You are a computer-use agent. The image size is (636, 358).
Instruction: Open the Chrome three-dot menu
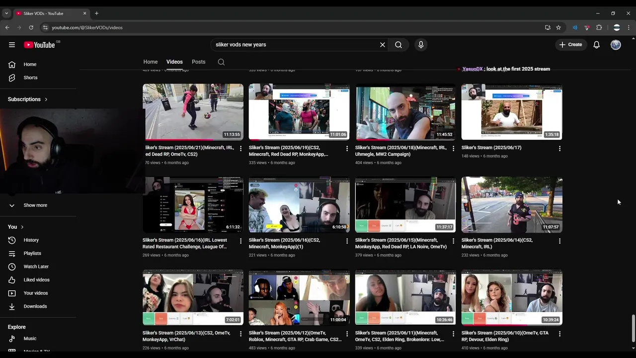(629, 27)
